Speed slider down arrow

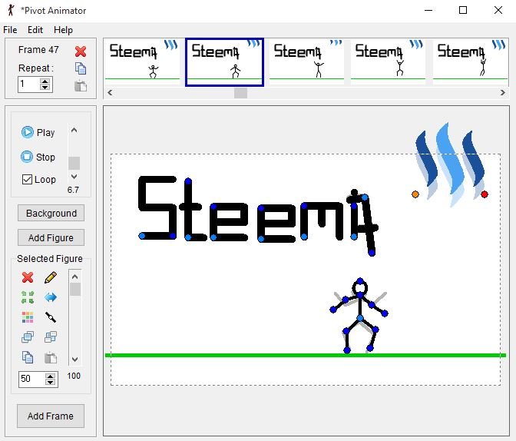(x=74, y=177)
